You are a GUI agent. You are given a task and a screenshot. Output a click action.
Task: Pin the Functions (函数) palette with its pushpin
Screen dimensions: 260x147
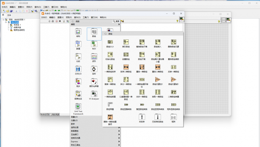click(73, 21)
